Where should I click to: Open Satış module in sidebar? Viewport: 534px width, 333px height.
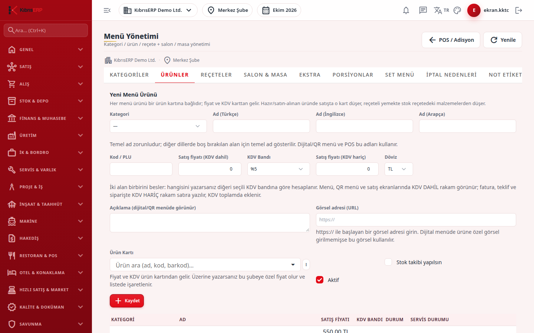(x=46, y=67)
